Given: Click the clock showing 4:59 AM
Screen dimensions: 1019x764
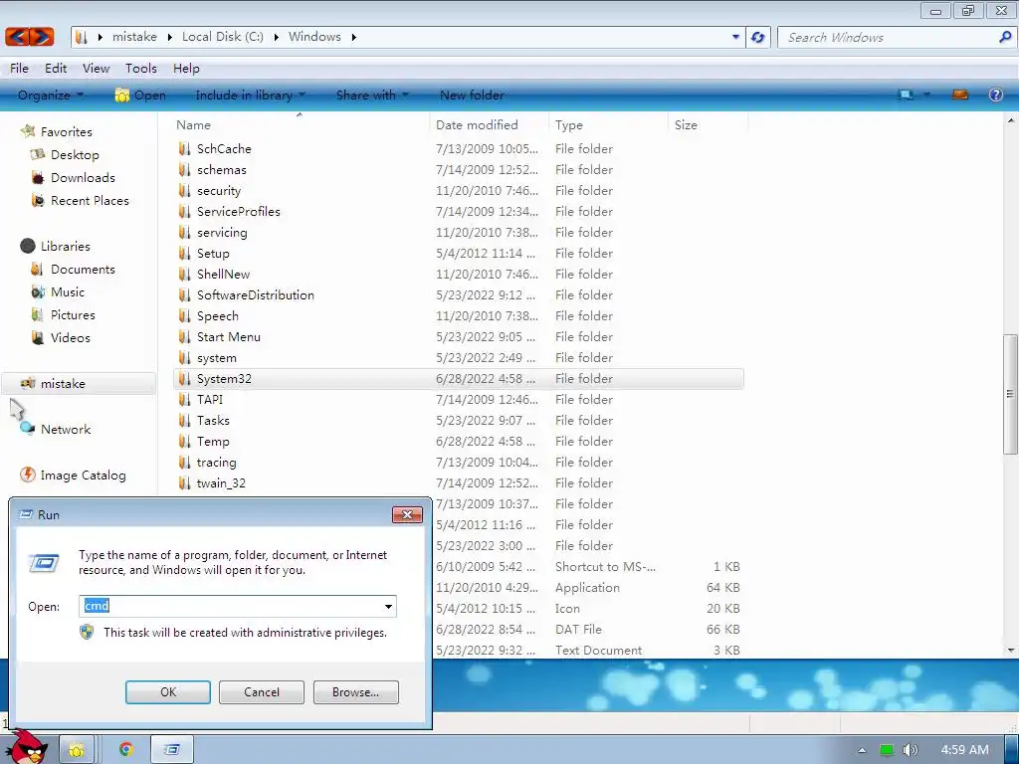Looking at the screenshot, I should pyautogui.click(x=964, y=750).
